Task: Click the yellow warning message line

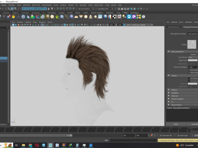Action: click(x=178, y=140)
